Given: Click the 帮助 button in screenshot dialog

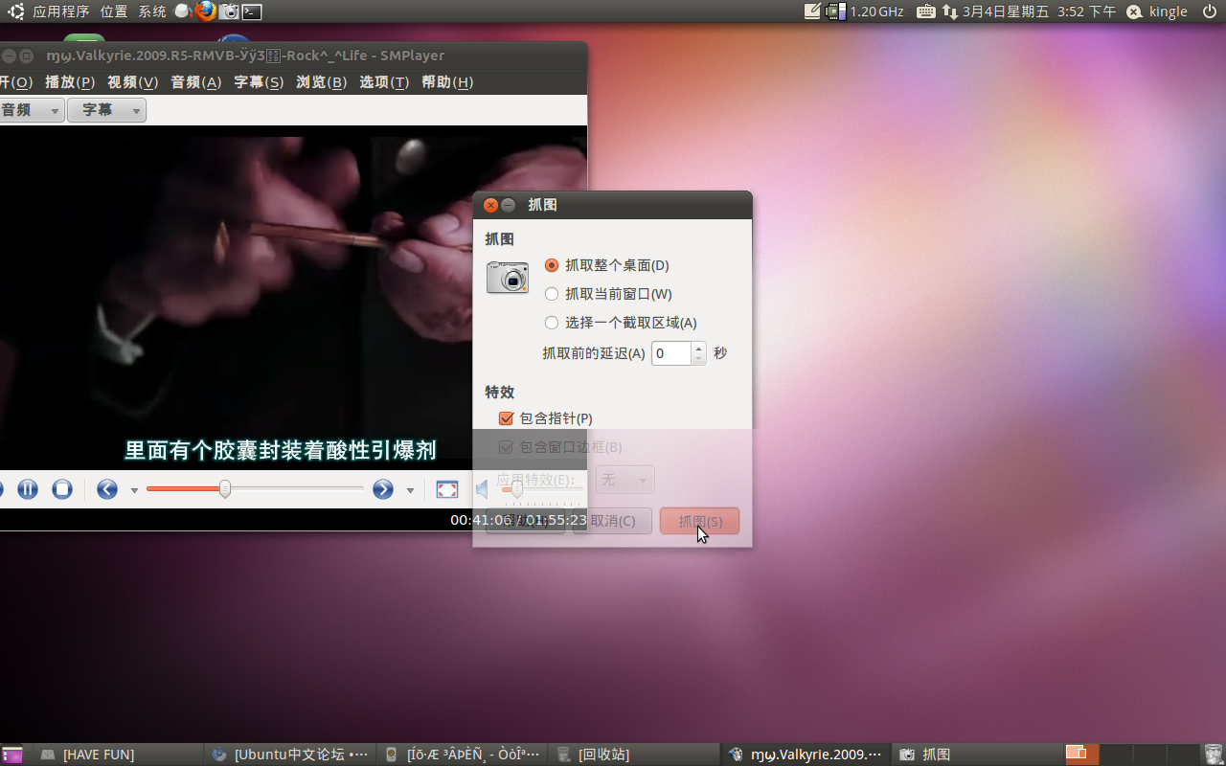Looking at the screenshot, I should pyautogui.click(x=525, y=521).
